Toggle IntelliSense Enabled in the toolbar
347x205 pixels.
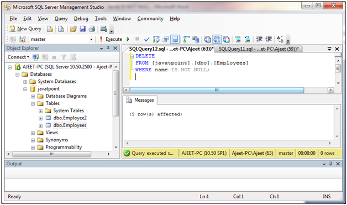point(175,39)
